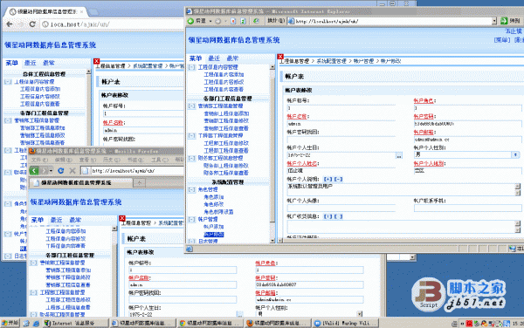Viewport: 524px width, 328px height.
Task: Click the IE Stop page icon
Action: click(233, 21)
